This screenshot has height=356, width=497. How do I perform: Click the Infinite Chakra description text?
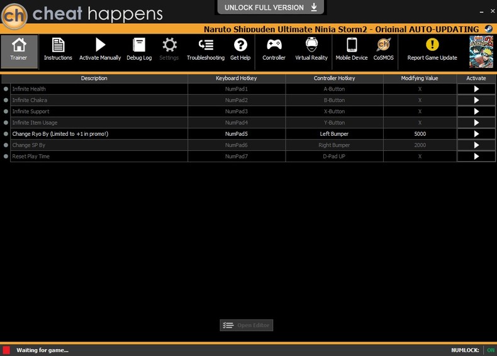click(30, 100)
